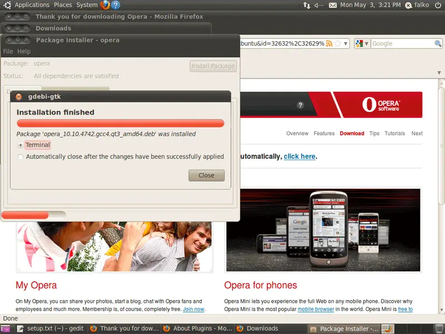445x334 pixels.
Task: Open the My Opera people photo
Action: click(114, 247)
